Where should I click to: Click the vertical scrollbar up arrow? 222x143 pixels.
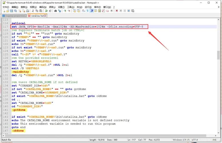coord(218,20)
